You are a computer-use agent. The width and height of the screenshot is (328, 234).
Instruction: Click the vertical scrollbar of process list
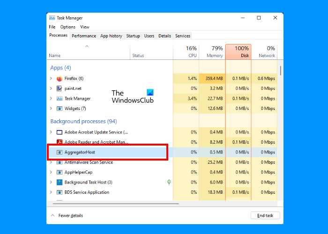pos(281,70)
